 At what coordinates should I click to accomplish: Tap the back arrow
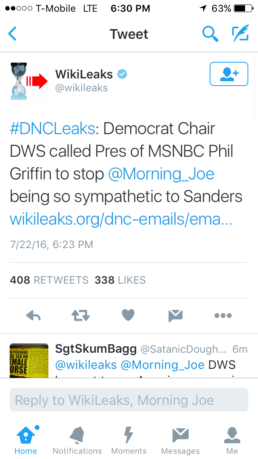tap(12, 34)
